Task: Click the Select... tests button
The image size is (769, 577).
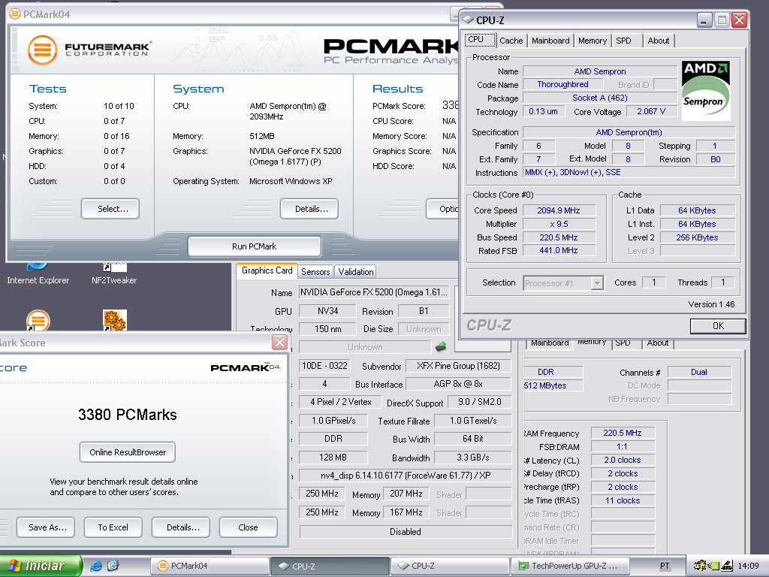Action: 110,209
